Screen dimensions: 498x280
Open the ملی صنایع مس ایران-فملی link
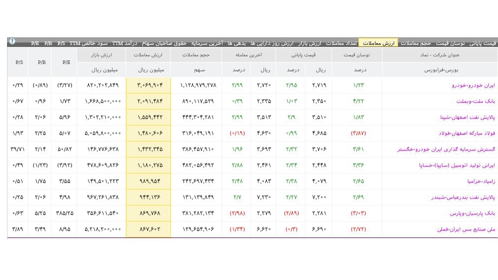tap(466, 229)
